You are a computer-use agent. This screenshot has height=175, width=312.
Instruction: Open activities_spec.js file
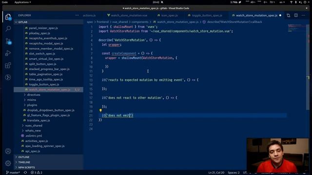(x=37, y=141)
